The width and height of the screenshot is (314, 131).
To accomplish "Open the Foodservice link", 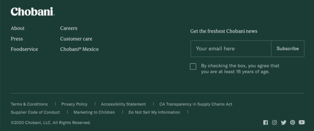I will 24,49.
